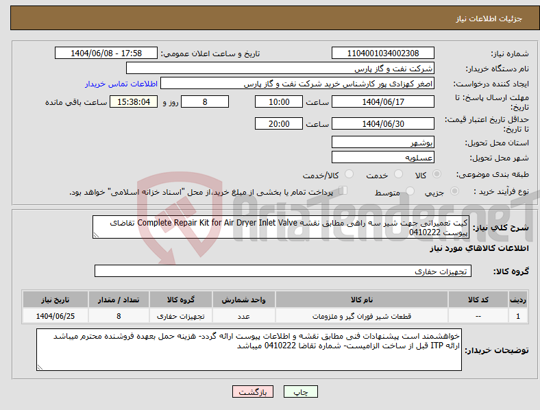This screenshot has width=540, height=410.
Task: Click the شهر محل تحویل label
Action: pyautogui.click(x=500, y=158)
